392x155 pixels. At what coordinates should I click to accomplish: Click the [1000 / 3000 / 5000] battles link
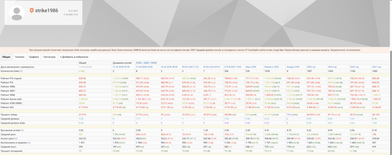146,63
